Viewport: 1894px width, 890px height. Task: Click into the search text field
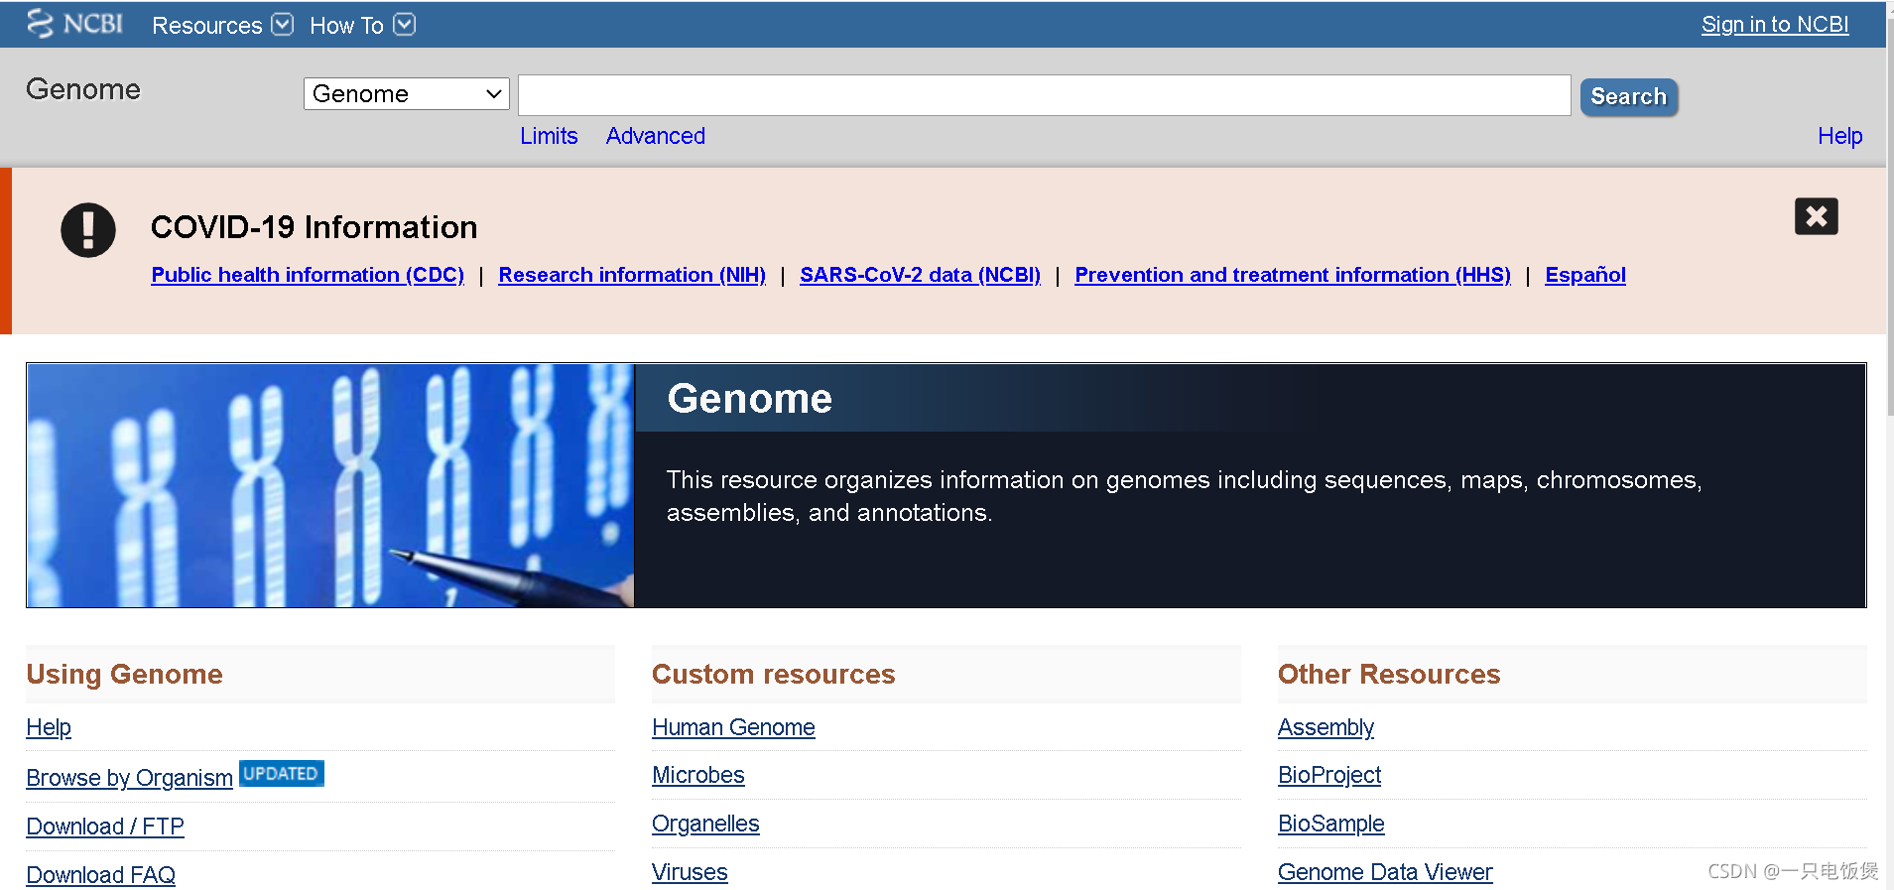pyautogui.click(x=1044, y=95)
